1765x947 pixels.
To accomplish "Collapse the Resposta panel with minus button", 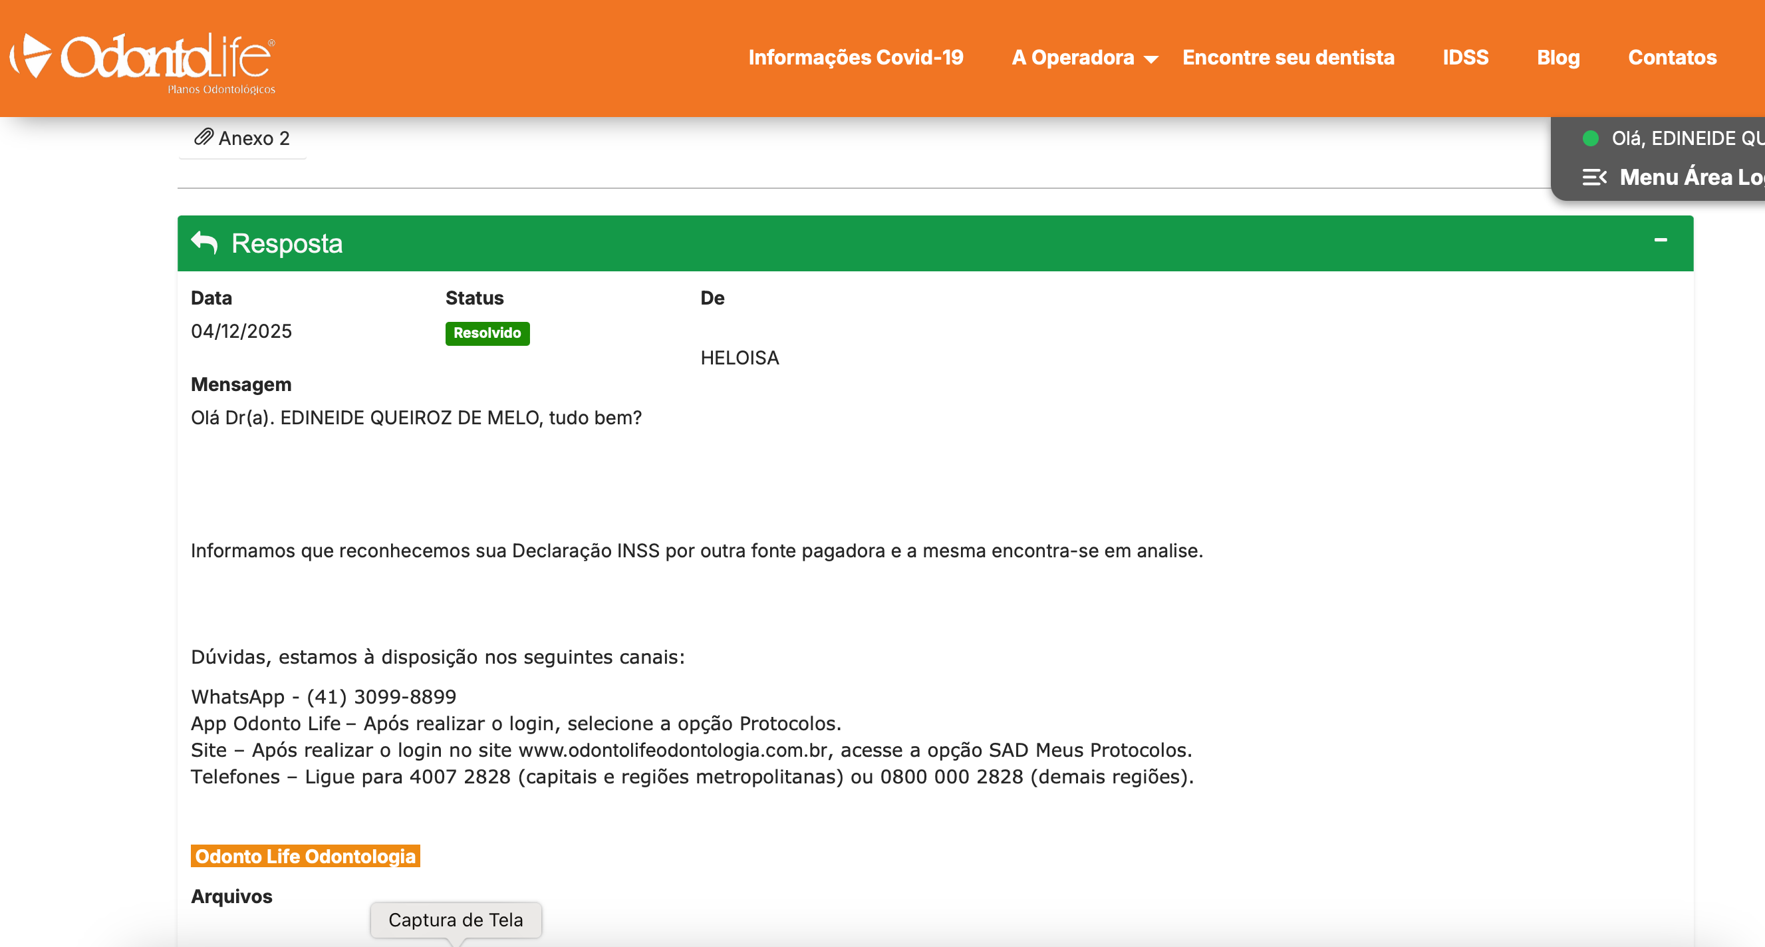I will pyautogui.click(x=1660, y=240).
